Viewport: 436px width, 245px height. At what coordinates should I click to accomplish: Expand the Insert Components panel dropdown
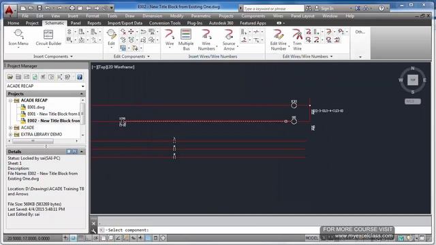(72, 56)
